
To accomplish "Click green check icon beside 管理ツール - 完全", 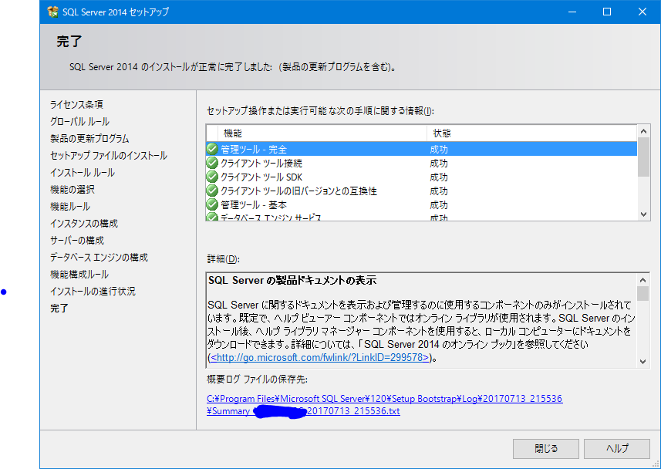I will [212, 149].
